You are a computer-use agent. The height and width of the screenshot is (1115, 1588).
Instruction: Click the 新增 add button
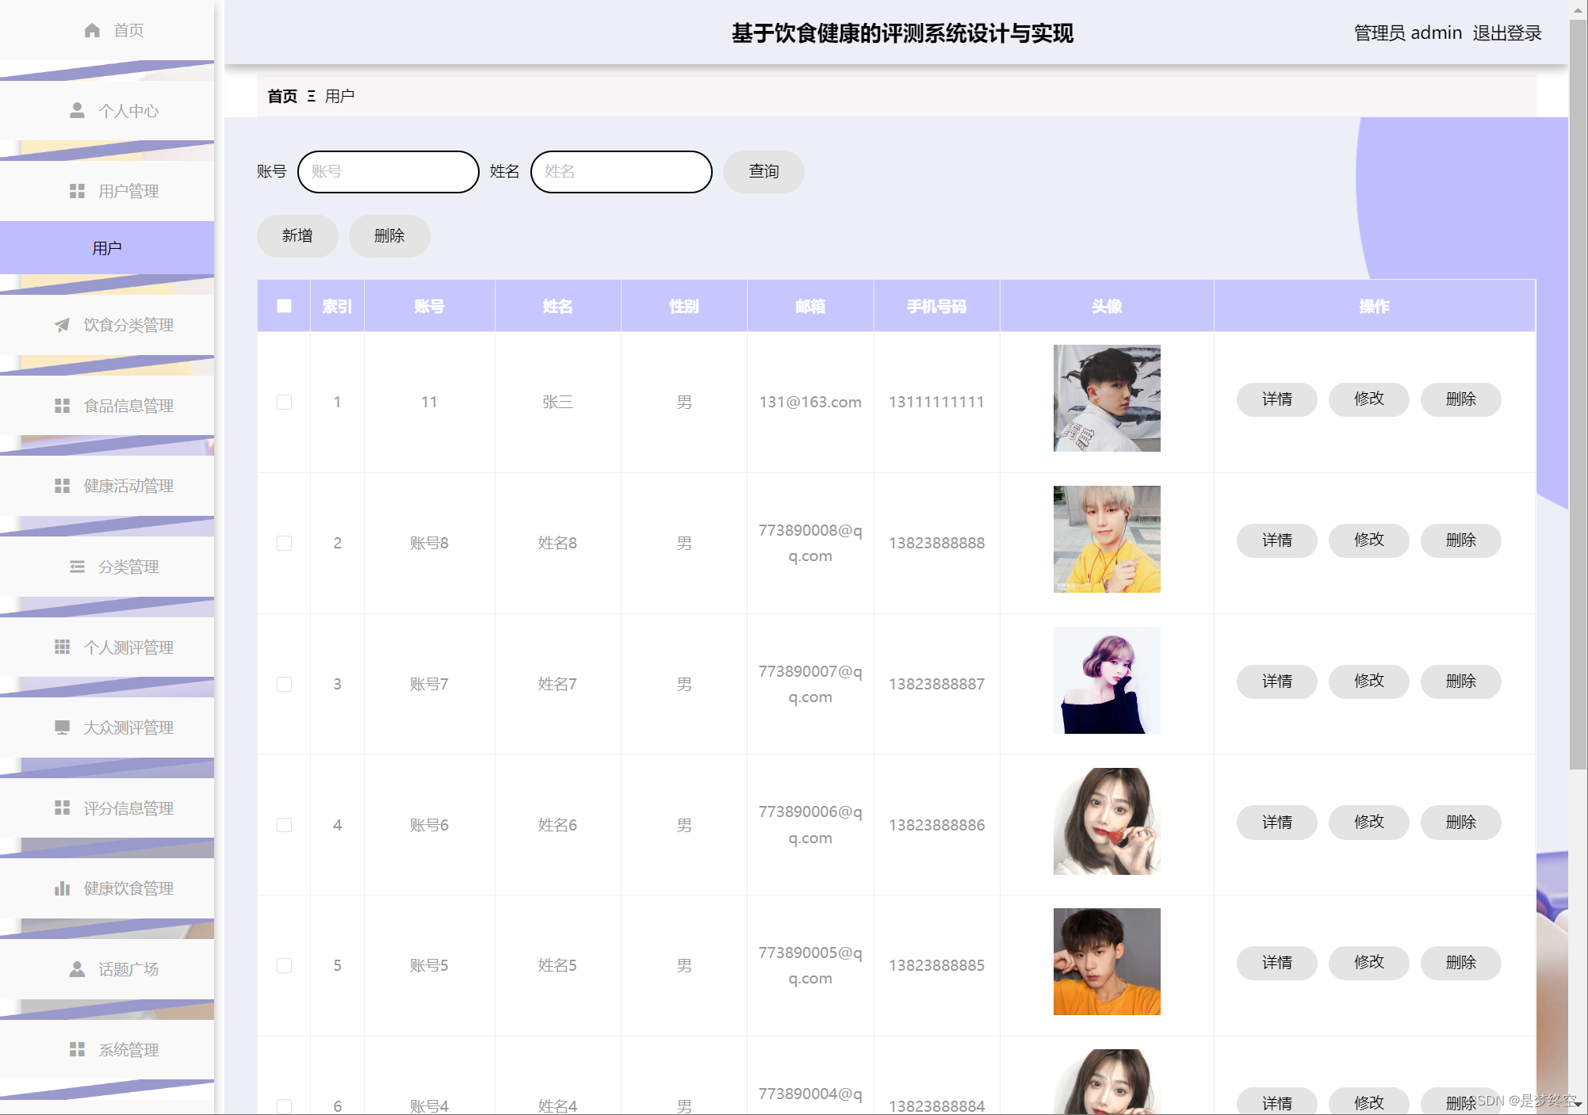pyautogui.click(x=297, y=235)
